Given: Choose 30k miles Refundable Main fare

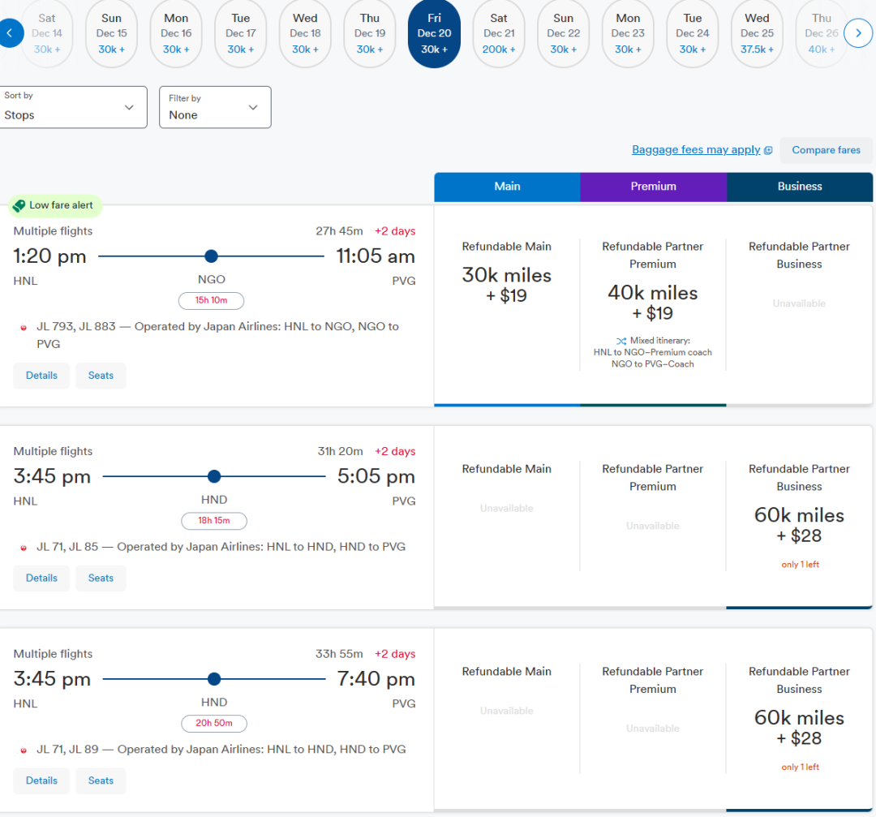Looking at the screenshot, I should (x=507, y=284).
